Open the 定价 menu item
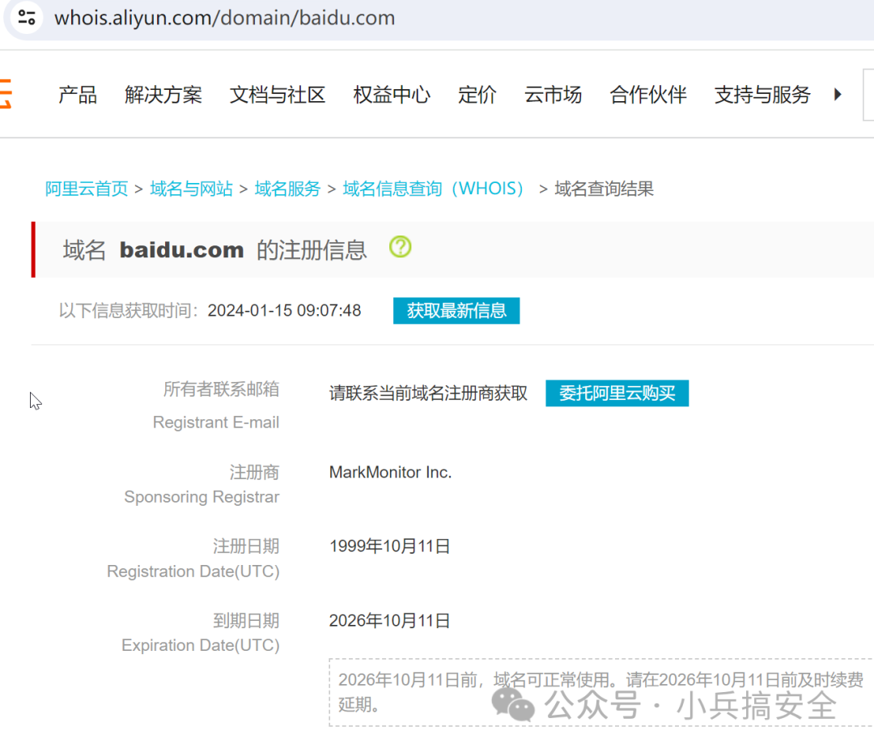Screen dimensions: 874x752 [477, 95]
